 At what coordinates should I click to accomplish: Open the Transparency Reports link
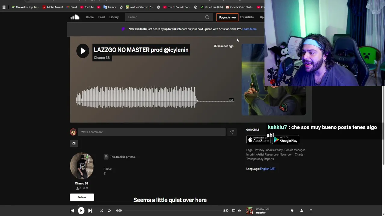(260, 159)
